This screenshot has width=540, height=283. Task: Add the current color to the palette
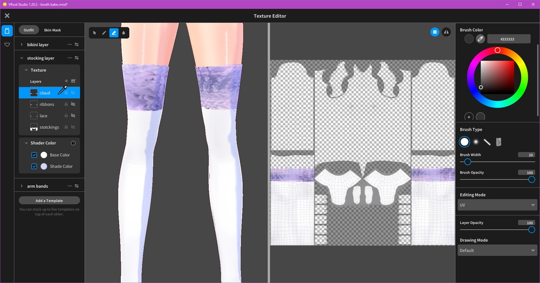tap(469, 117)
